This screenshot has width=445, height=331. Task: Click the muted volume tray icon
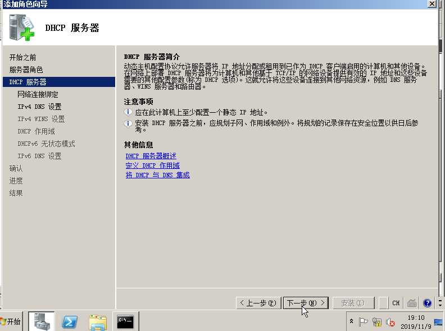[390, 322]
